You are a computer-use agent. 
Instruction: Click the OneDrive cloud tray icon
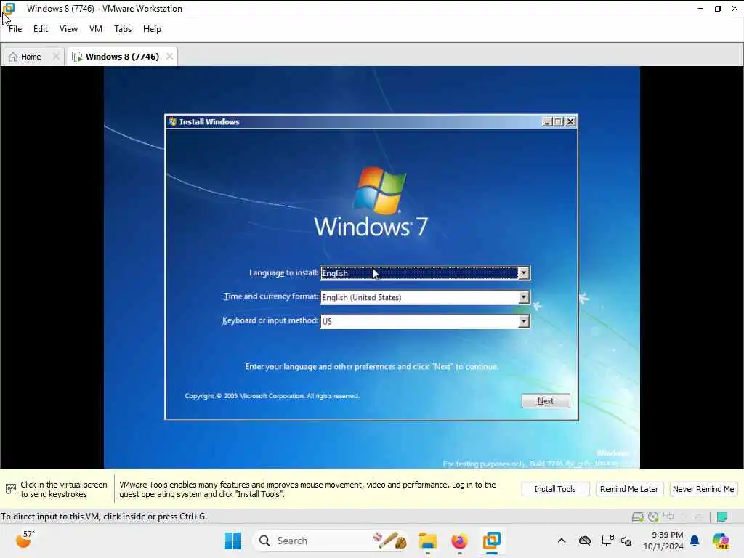click(x=585, y=541)
